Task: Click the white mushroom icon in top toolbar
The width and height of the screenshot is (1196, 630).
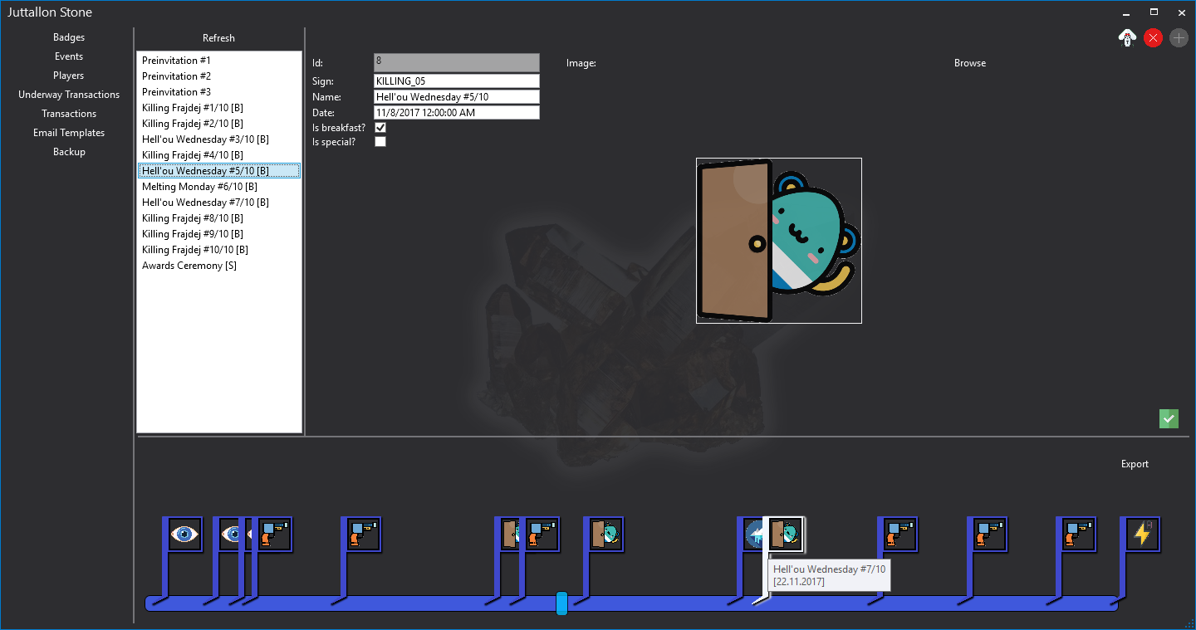Action: point(1127,37)
